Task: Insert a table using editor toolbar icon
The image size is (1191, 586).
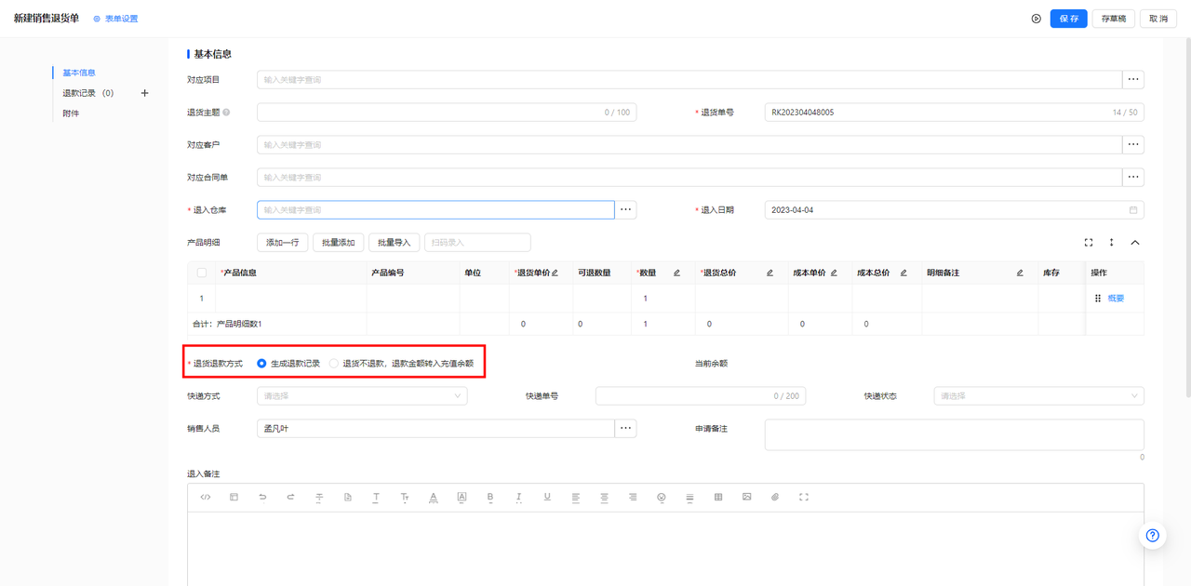Action: pos(718,498)
